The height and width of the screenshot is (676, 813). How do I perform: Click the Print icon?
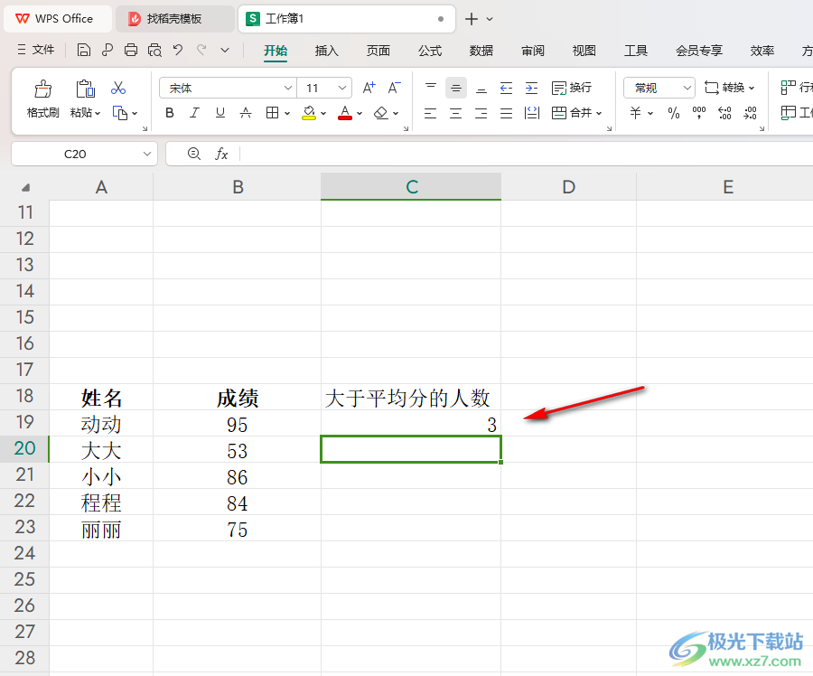[131, 50]
